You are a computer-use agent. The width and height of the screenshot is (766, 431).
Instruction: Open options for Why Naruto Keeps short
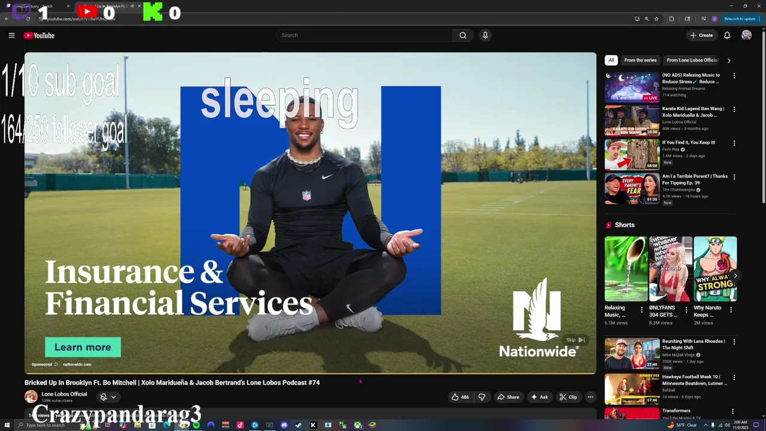coord(731,310)
